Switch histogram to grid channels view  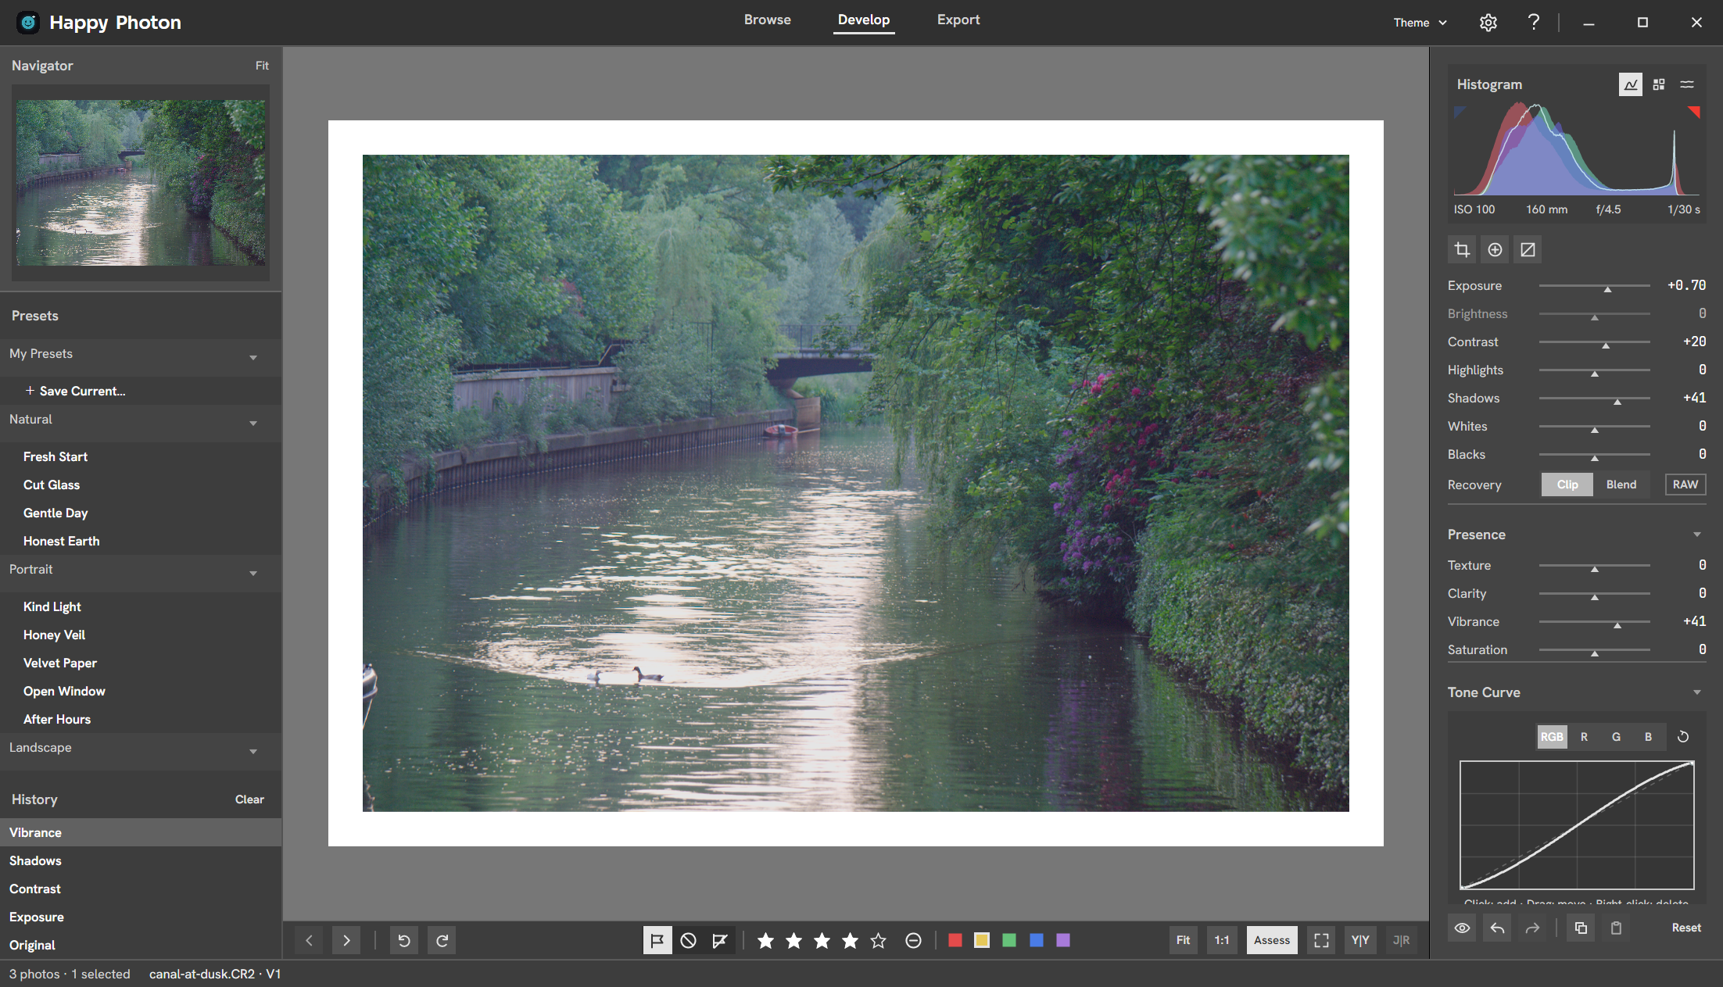[1659, 84]
